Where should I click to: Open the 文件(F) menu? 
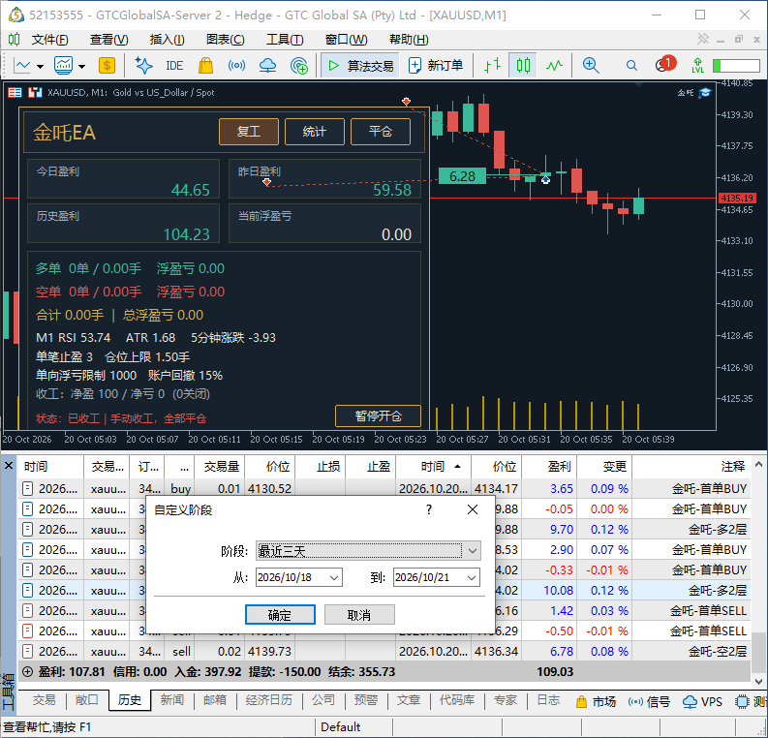coord(49,39)
